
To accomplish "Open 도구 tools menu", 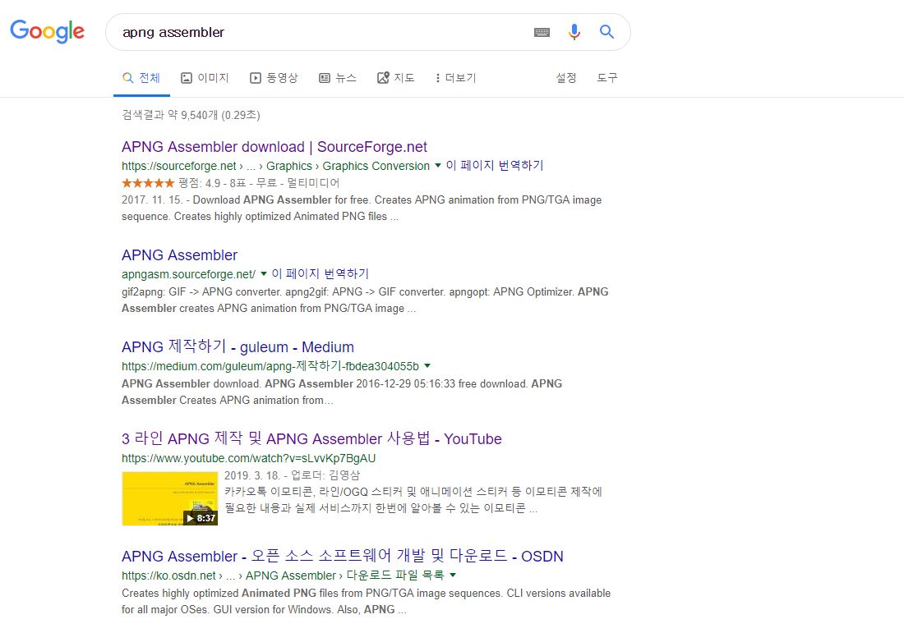I will [x=607, y=78].
